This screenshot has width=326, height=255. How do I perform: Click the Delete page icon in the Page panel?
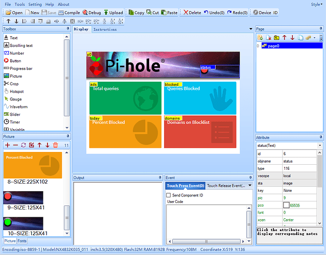click(269, 38)
